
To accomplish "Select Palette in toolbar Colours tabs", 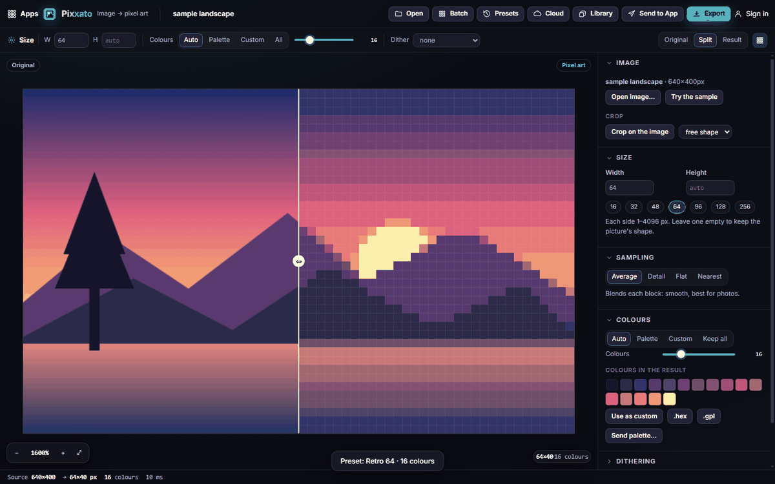I will pos(219,40).
